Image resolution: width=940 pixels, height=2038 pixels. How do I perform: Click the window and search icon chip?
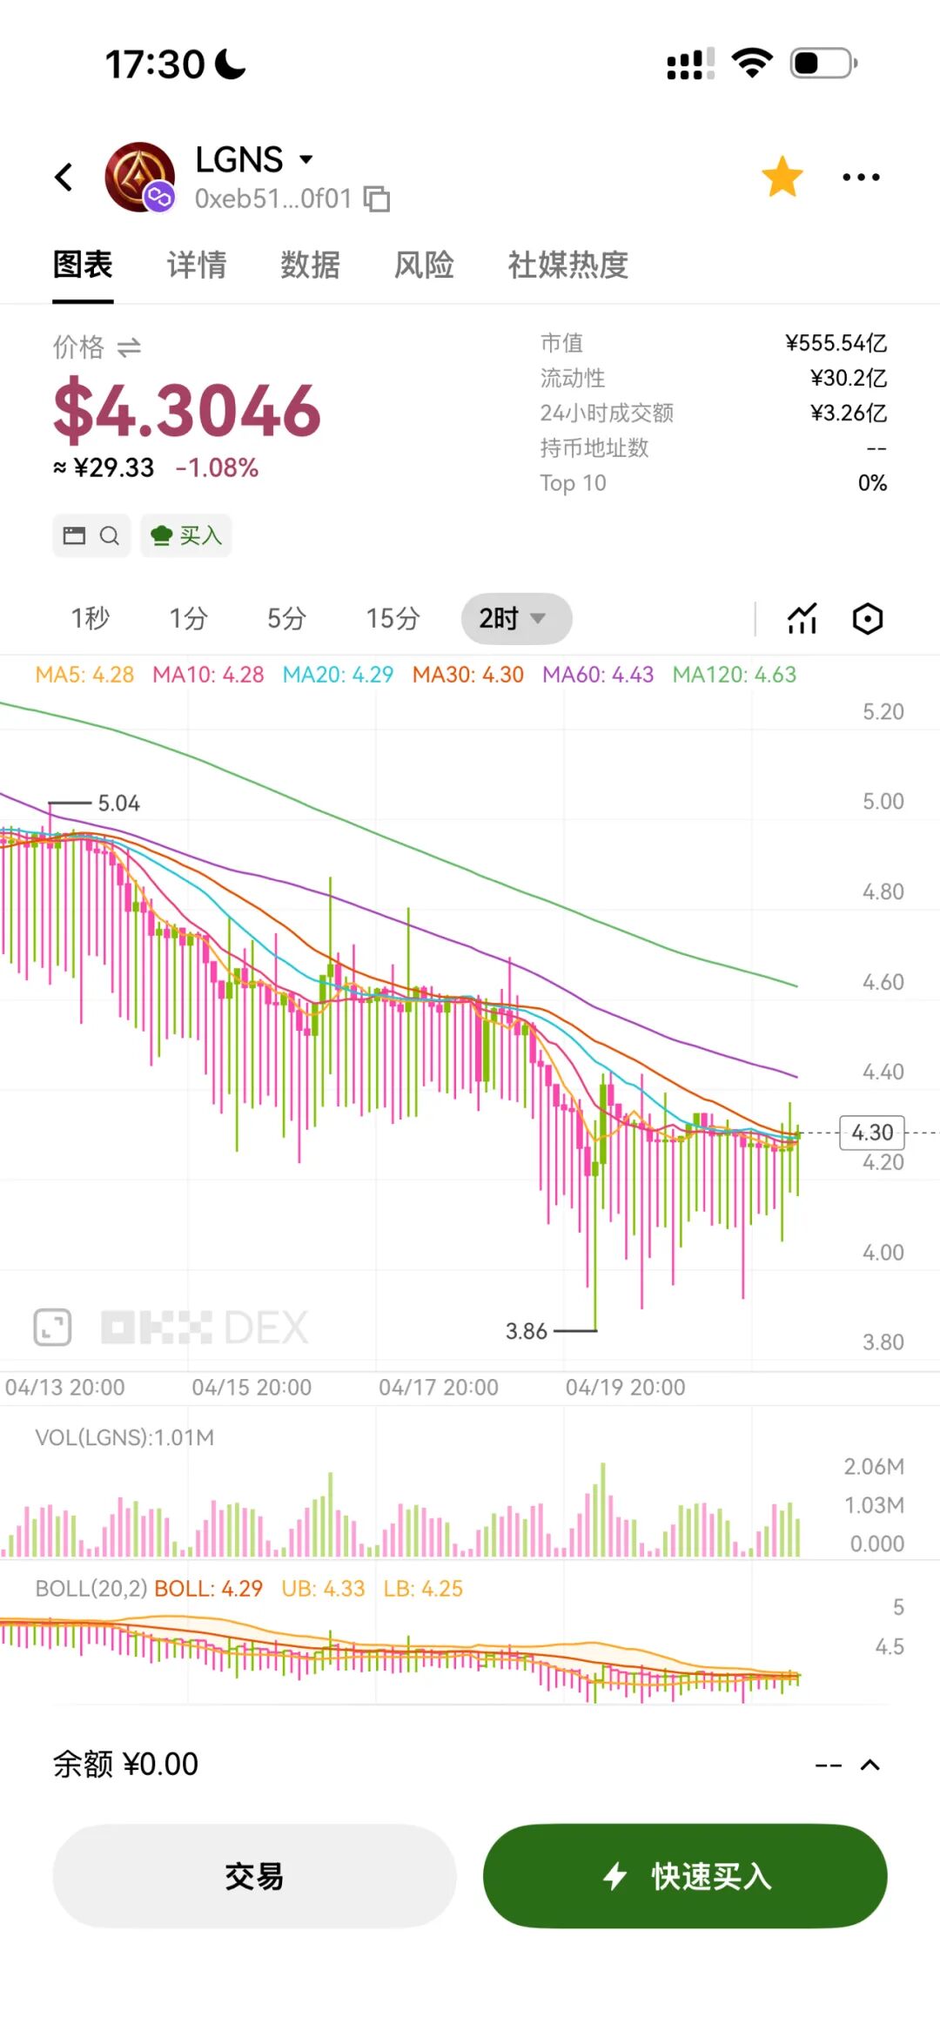[x=91, y=535]
